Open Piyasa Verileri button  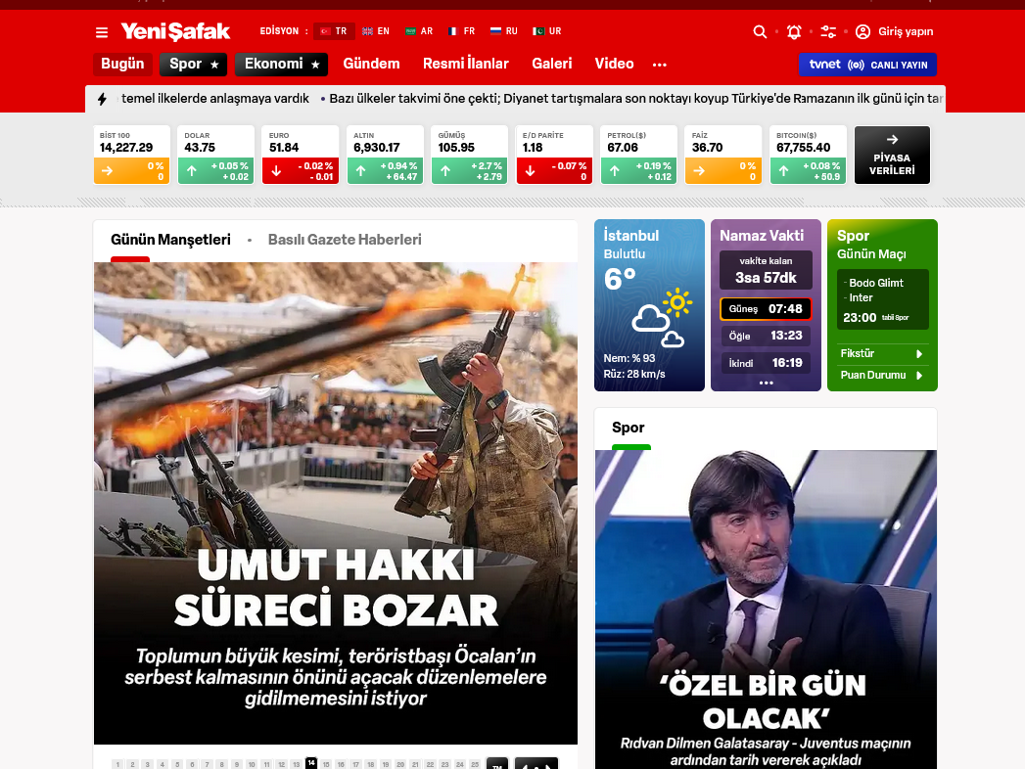[891, 155]
